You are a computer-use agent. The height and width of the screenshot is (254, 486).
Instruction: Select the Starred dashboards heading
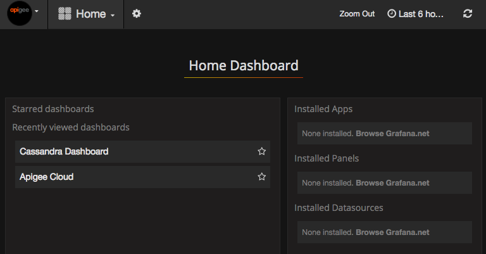[x=53, y=109]
